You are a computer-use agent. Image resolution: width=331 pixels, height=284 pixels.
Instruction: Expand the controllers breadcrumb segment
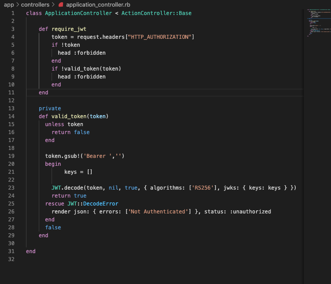35,4
